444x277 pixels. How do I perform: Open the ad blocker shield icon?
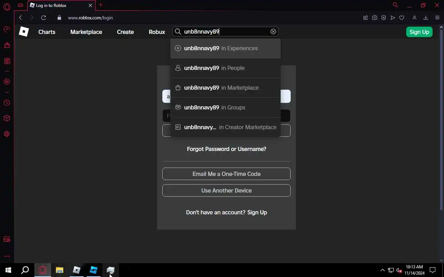[x=384, y=18]
